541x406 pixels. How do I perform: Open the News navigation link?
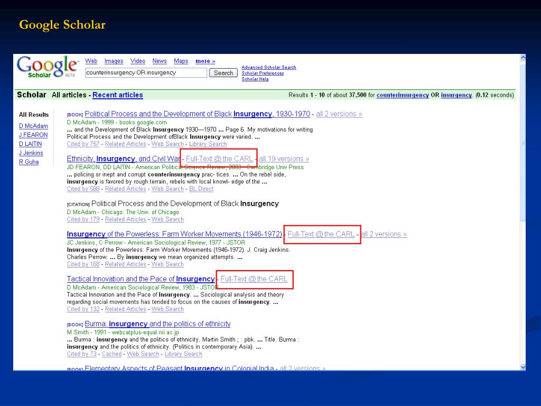pos(160,61)
